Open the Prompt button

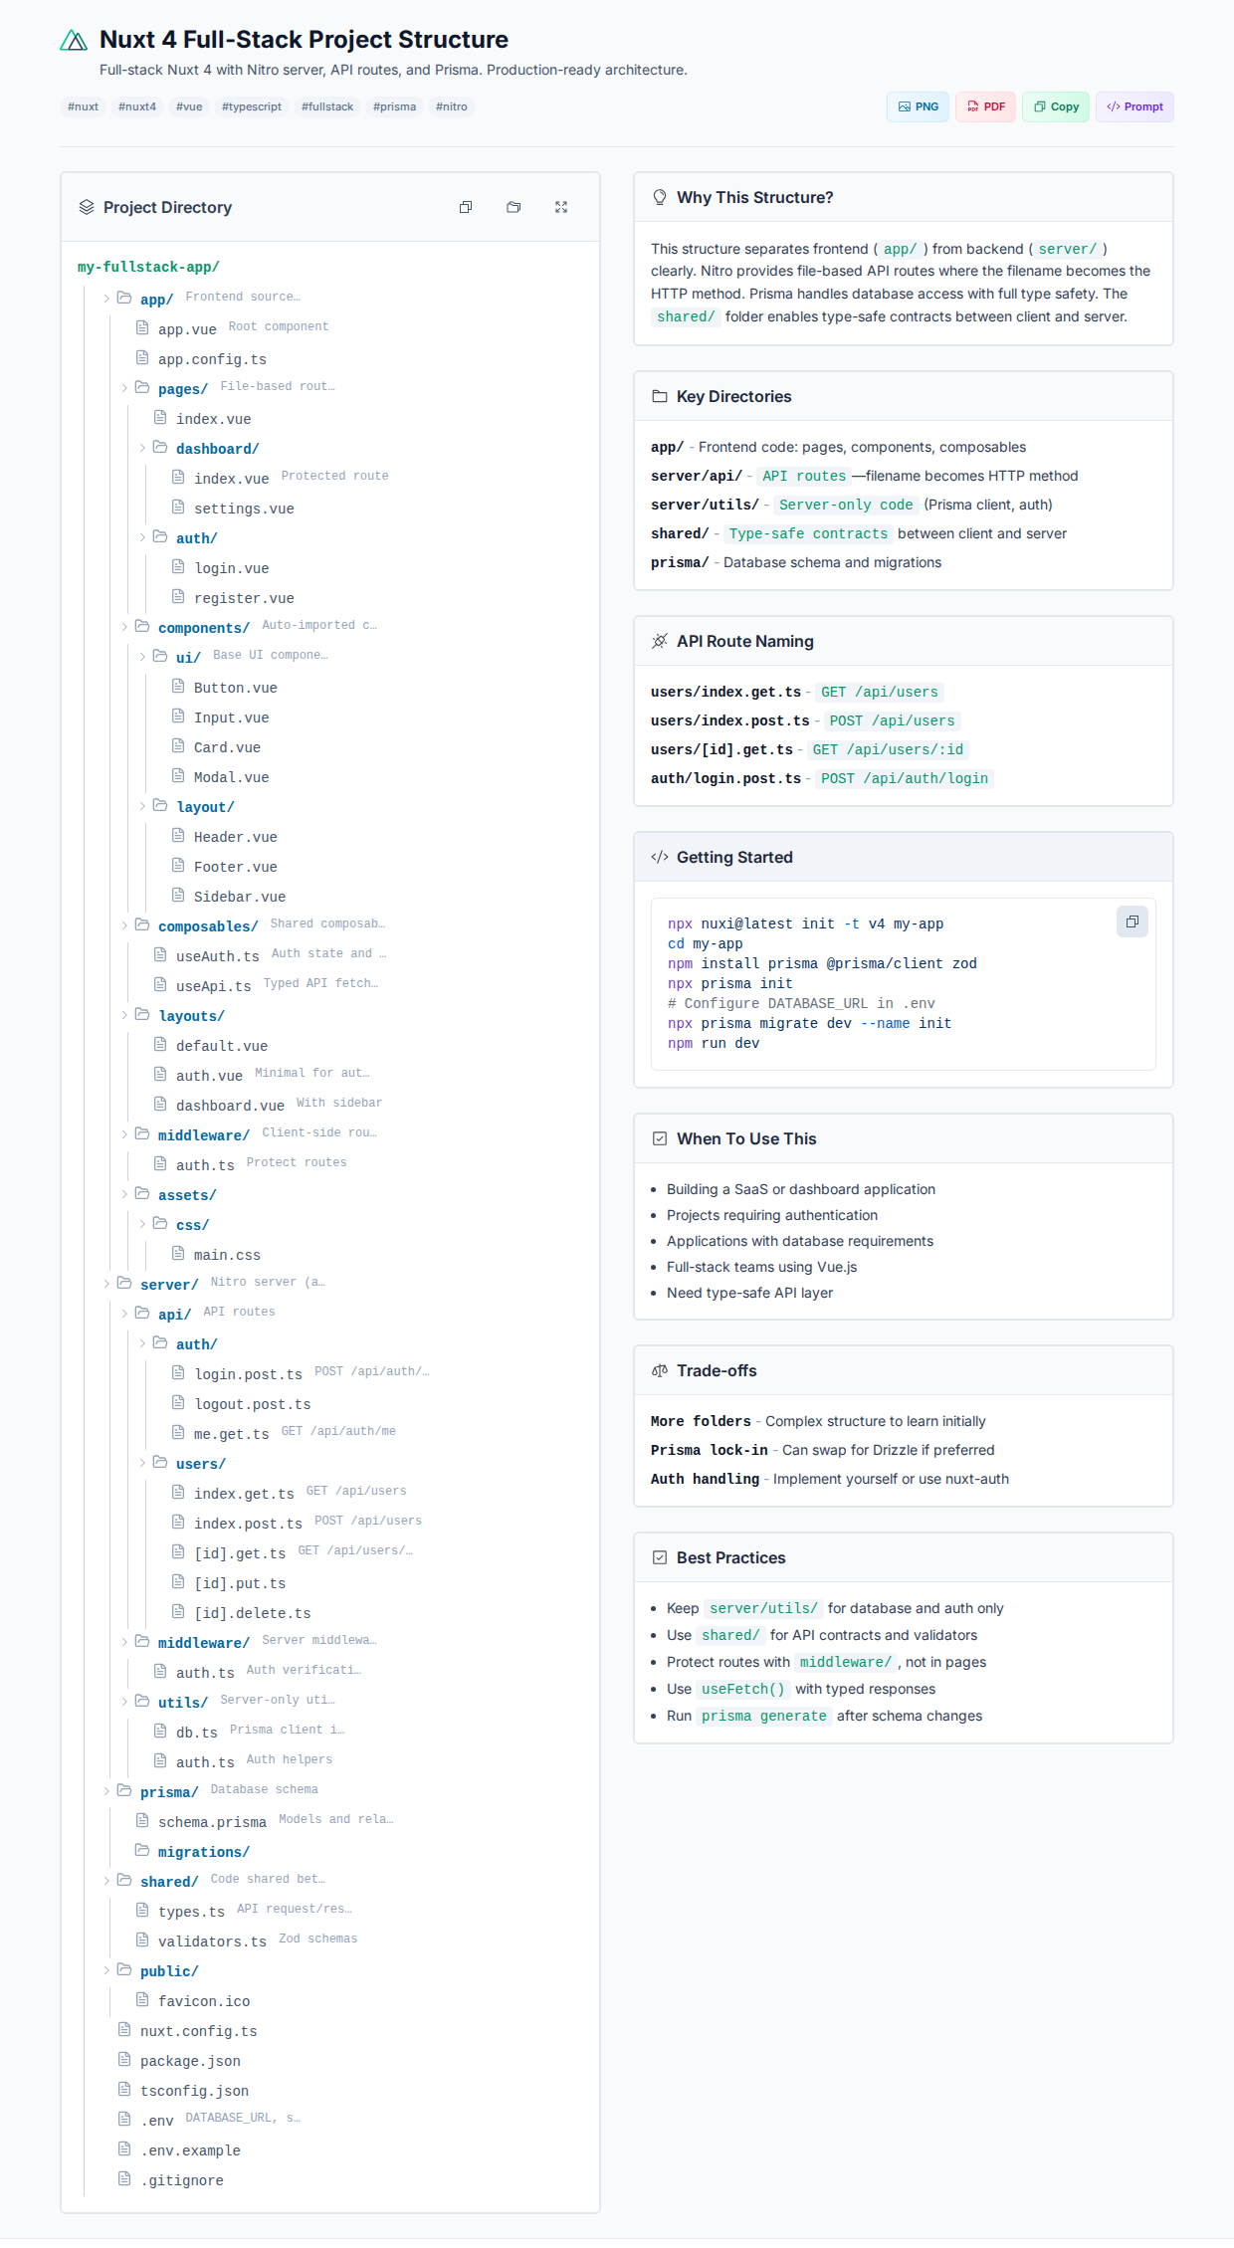coord(1134,106)
